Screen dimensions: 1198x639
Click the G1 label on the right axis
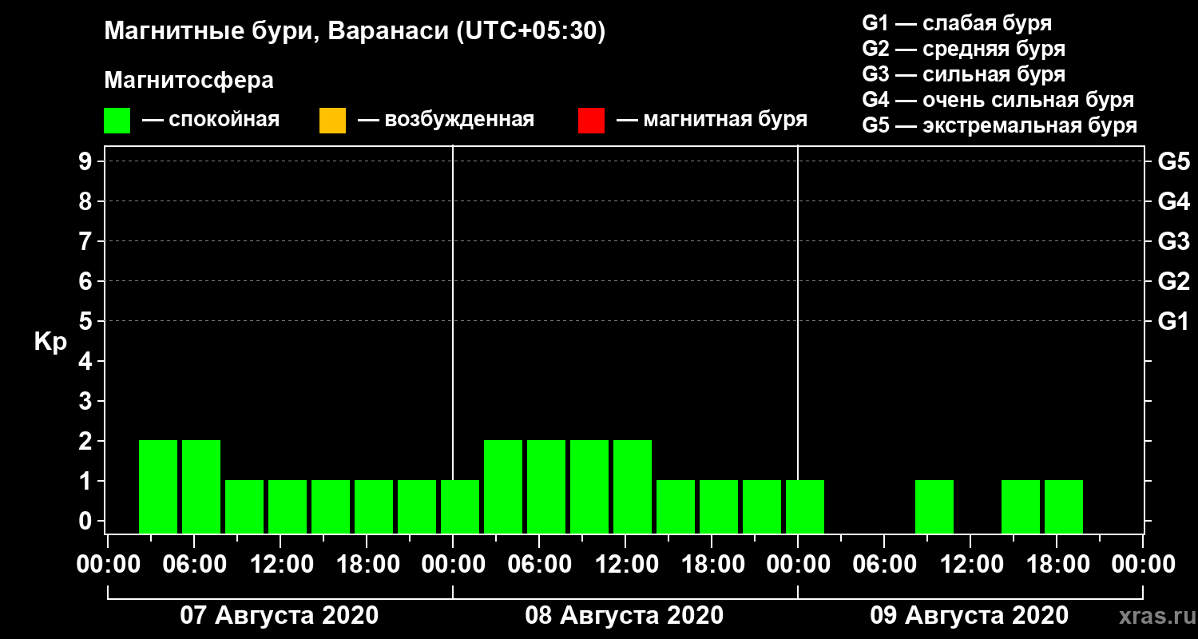click(1173, 321)
